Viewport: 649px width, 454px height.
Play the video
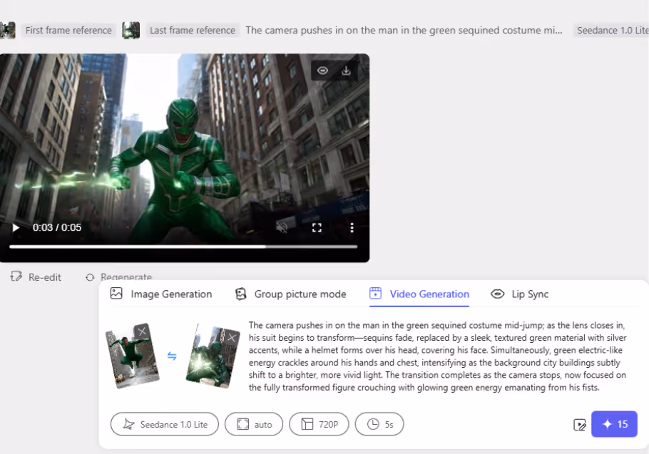[x=16, y=227]
